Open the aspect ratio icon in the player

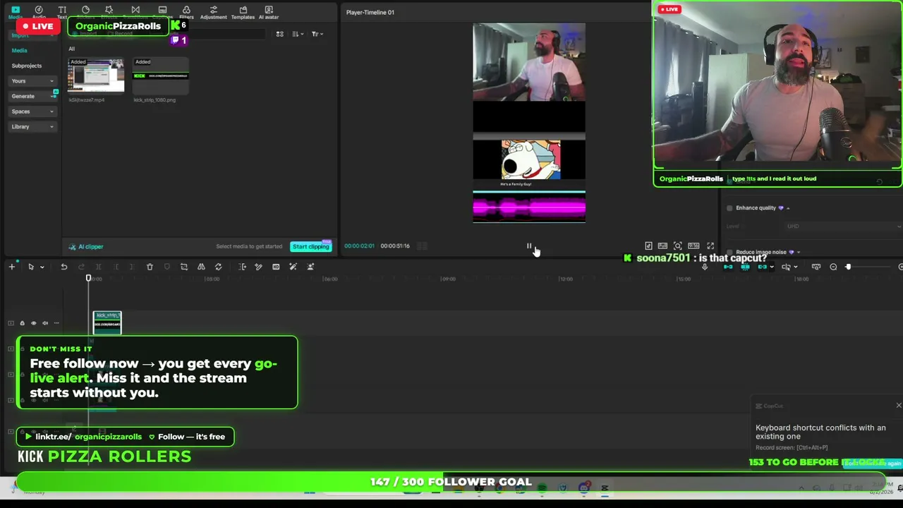[x=693, y=246]
